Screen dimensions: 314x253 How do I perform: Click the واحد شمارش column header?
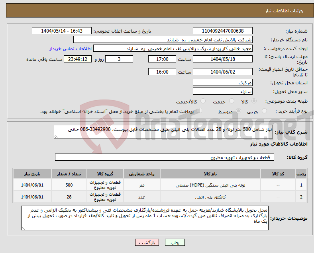[x=142, y=174]
